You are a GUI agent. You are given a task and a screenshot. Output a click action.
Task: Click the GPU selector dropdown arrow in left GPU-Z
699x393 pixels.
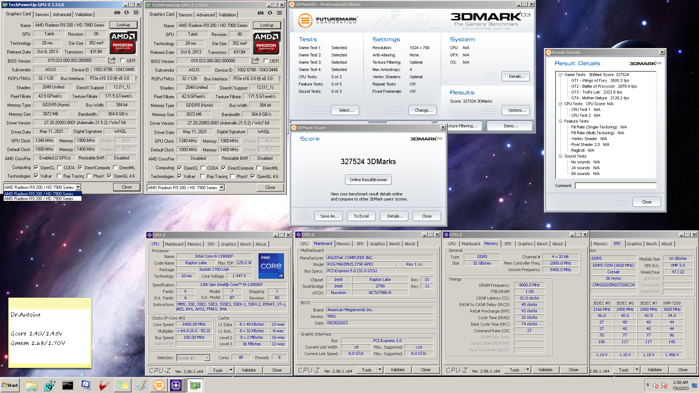pos(78,187)
